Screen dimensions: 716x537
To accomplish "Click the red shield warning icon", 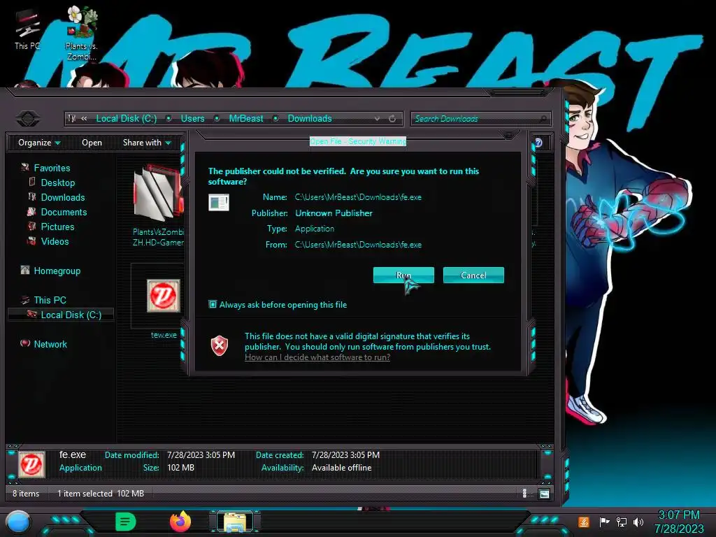I will point(220,345).
